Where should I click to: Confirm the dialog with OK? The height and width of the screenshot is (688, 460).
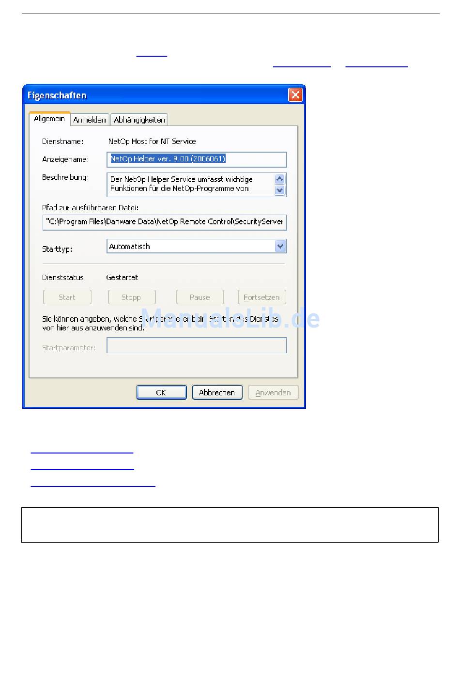161,392
